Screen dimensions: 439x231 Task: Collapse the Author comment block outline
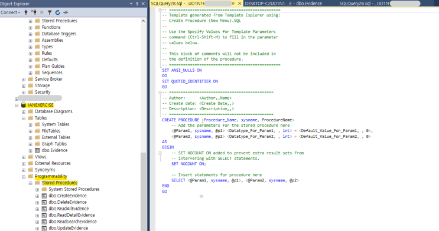pos(160,93)
